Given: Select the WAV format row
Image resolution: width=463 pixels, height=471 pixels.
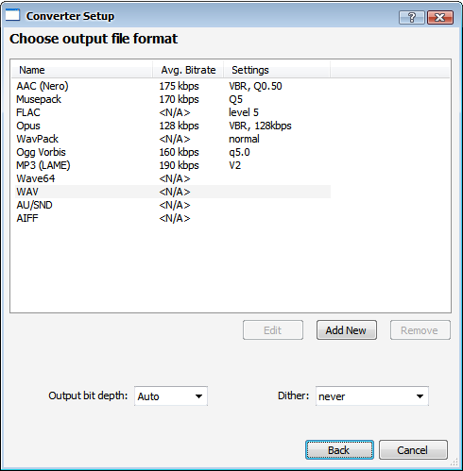Looking at the screenshot, I should pos(173,192).
